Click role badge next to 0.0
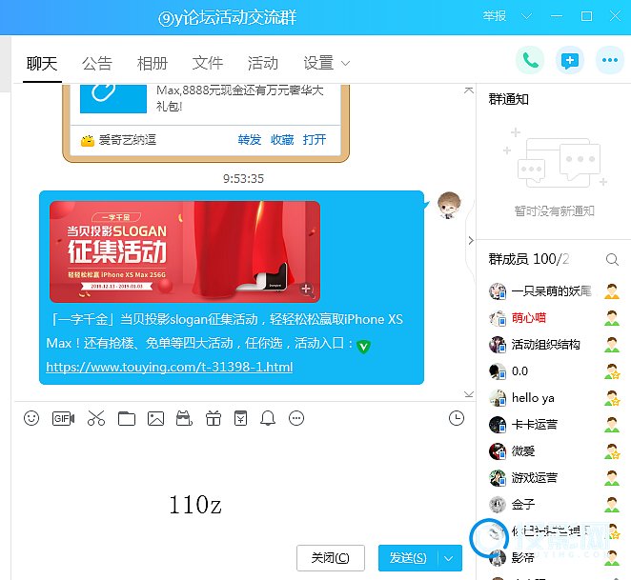Image resolution: width=631 pixels, height=580 pixels. 612,371
